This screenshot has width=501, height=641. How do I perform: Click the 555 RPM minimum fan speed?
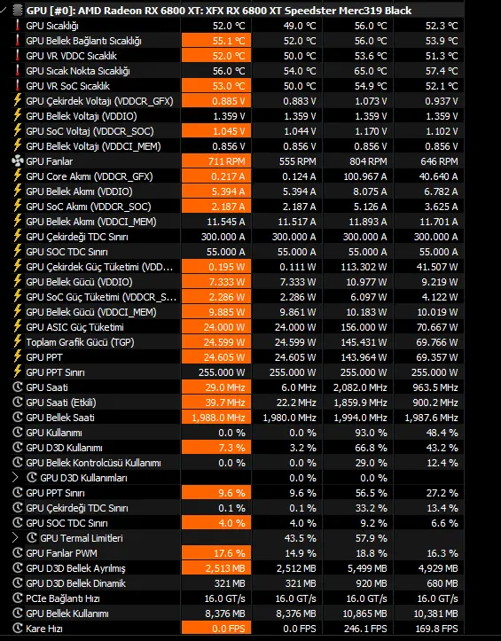298,161
